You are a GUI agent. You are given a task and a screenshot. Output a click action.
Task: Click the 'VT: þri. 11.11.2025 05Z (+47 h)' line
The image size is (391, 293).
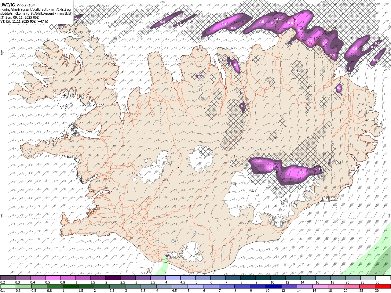coord(24,21)
